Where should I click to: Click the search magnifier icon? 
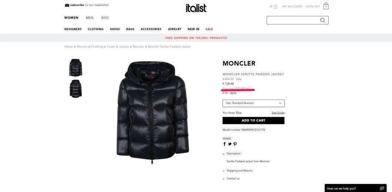click(322, 20)
